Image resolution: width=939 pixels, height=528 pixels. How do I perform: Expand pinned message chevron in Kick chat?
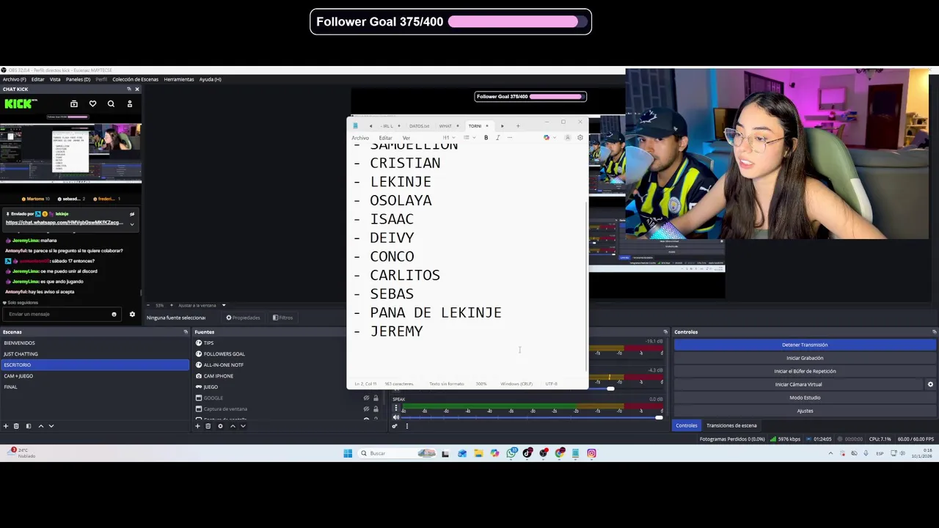(132, 223)
